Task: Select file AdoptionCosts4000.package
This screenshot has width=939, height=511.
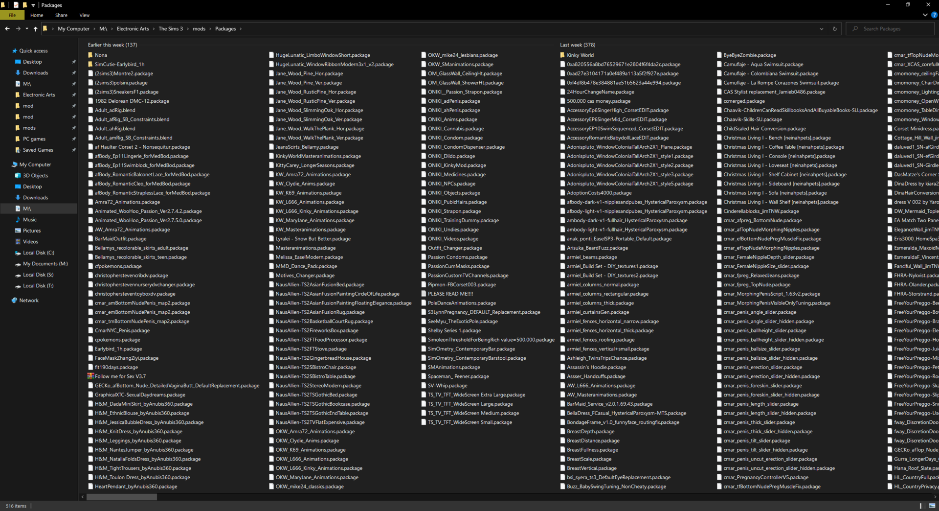Action: point(599,193)
